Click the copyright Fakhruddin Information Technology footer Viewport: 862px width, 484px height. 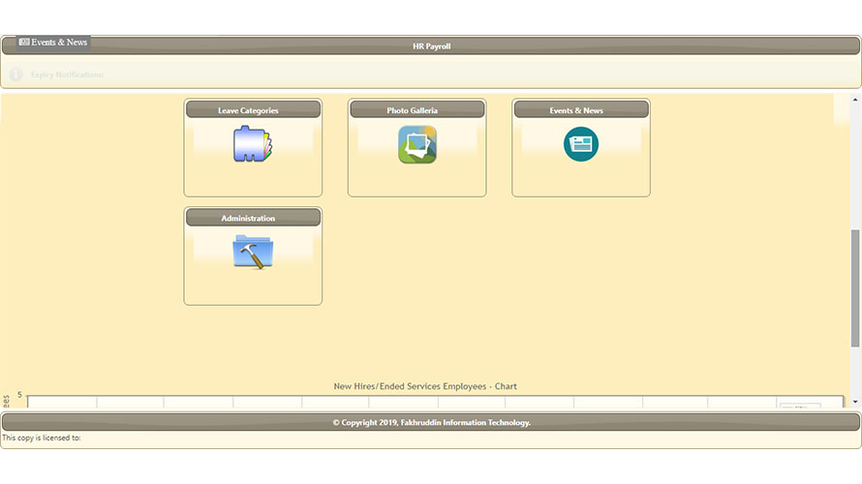click(x=431, y=422)
